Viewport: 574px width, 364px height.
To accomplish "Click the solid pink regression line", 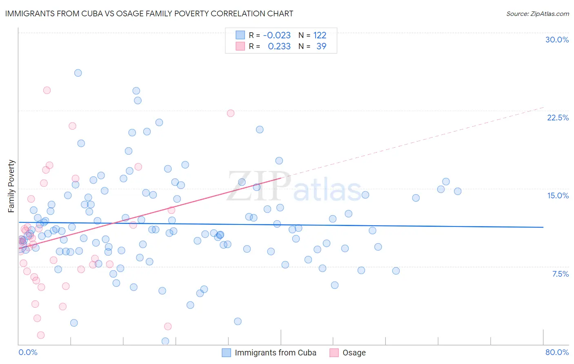I will click(x=150, y=213).
